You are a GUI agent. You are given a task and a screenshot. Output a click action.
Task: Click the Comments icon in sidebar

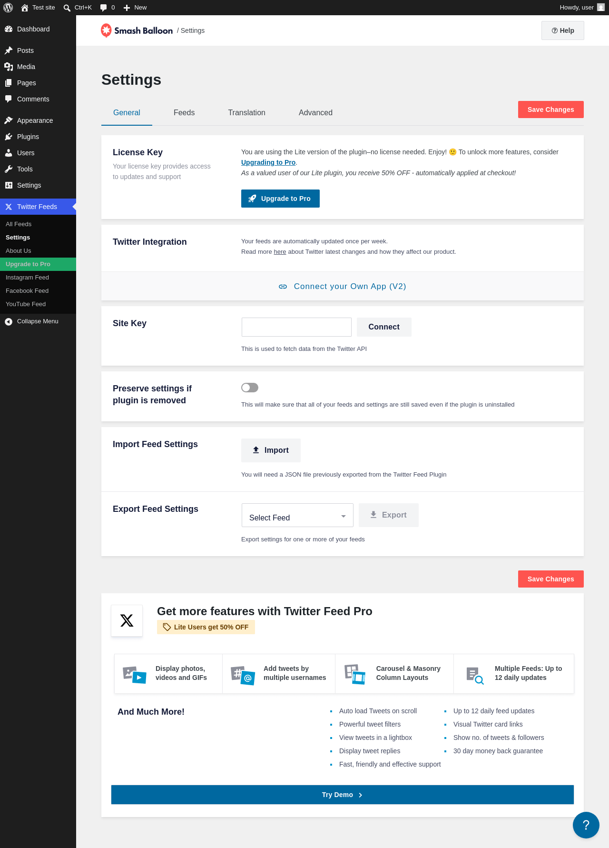(9, 99)
